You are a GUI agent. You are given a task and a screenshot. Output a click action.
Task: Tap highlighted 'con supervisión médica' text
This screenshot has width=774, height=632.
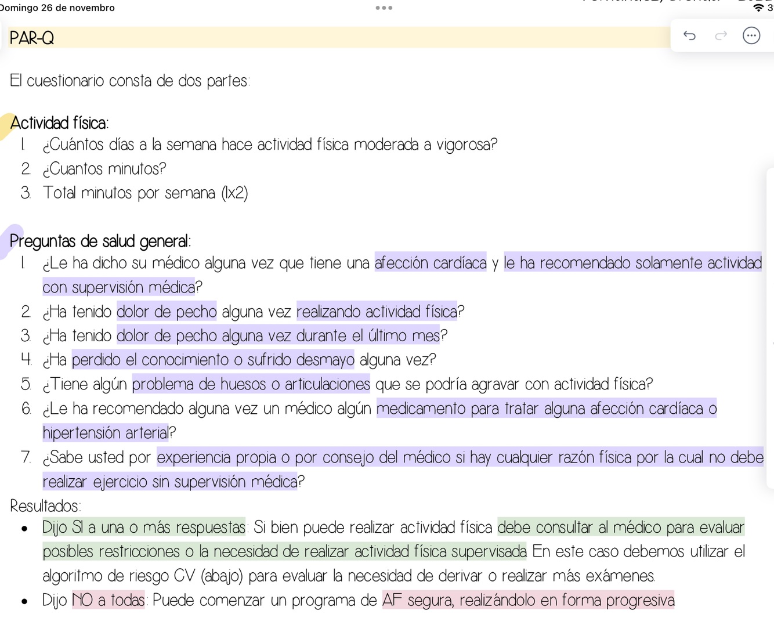tap(119, 287)
